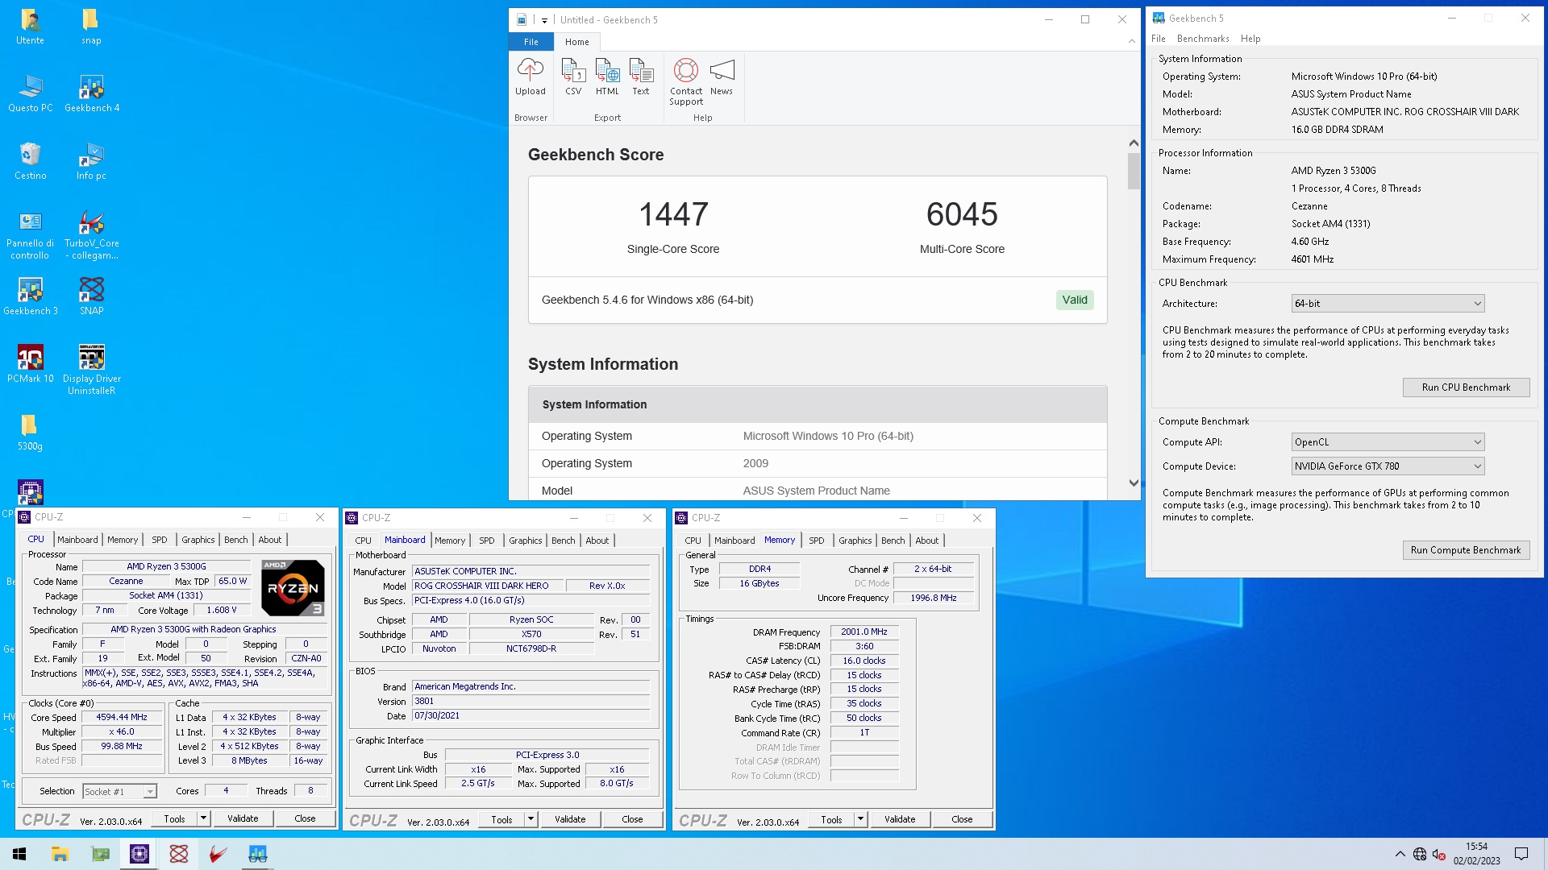Click Validate in the first CPU-Z window
Image resolution: width=1548 pixels, height=870 pixels.
243,818
